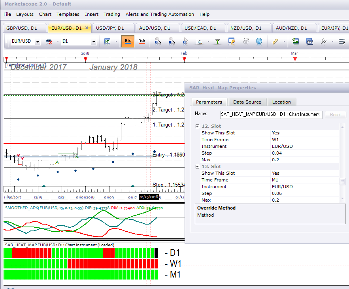
Task: Toggle Bid price display
Action: (128, 41)
